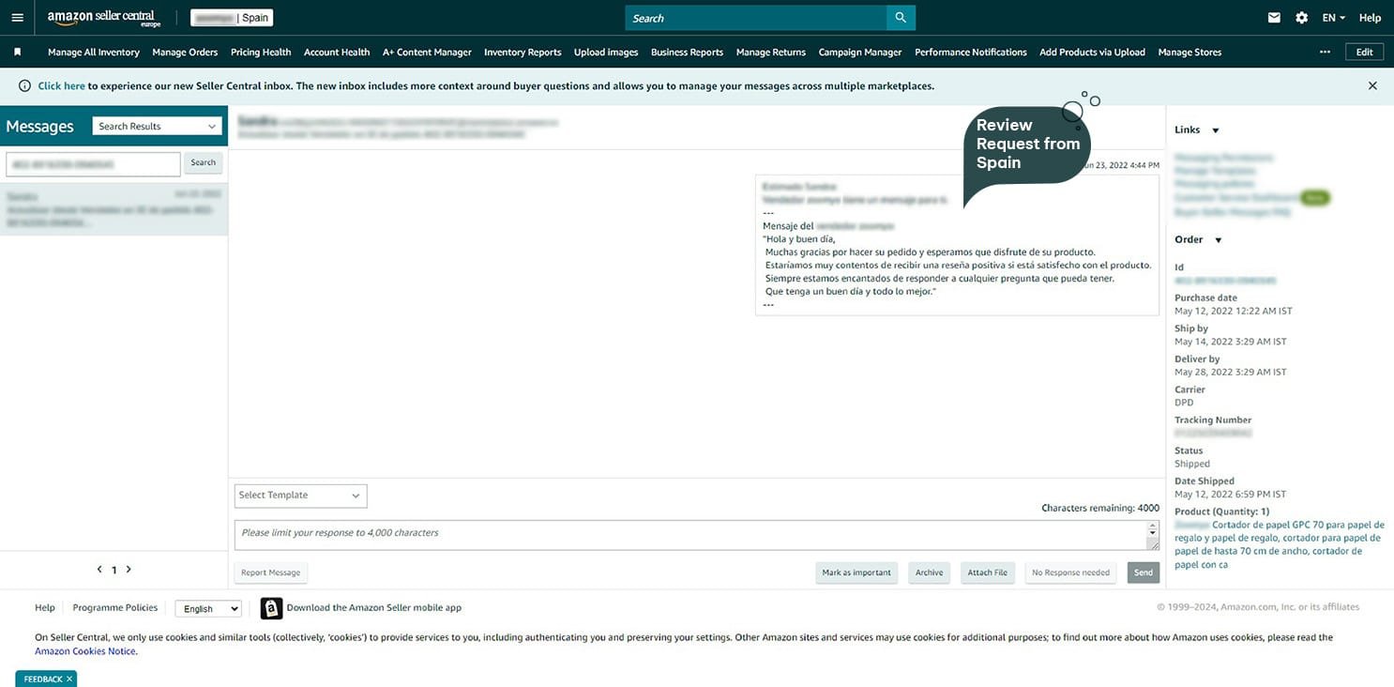The height and width of the screenshot is (687, 1394).
Task: Open Manage Orders menu item
Action: [x=185, y=53]
